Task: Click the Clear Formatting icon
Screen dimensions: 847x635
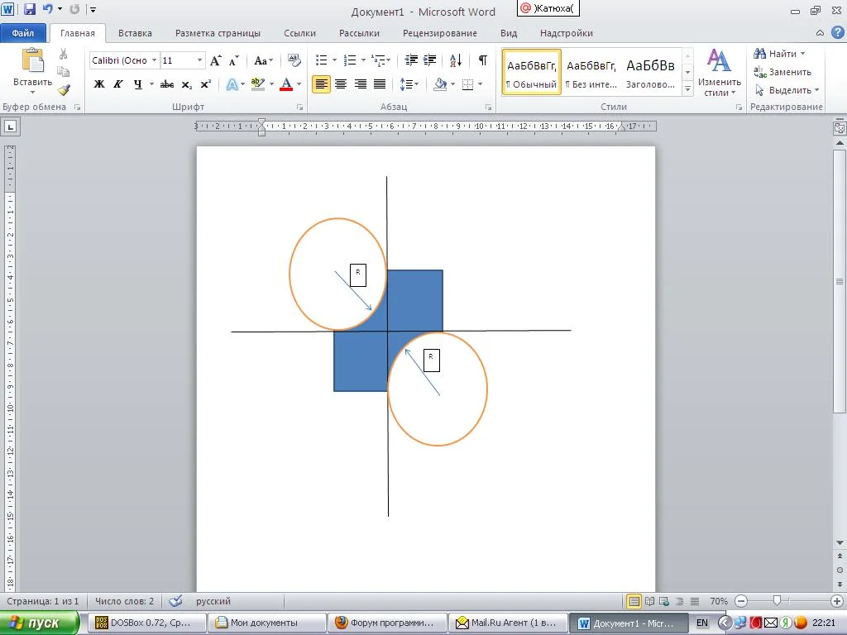Action: tap(294, 60)
